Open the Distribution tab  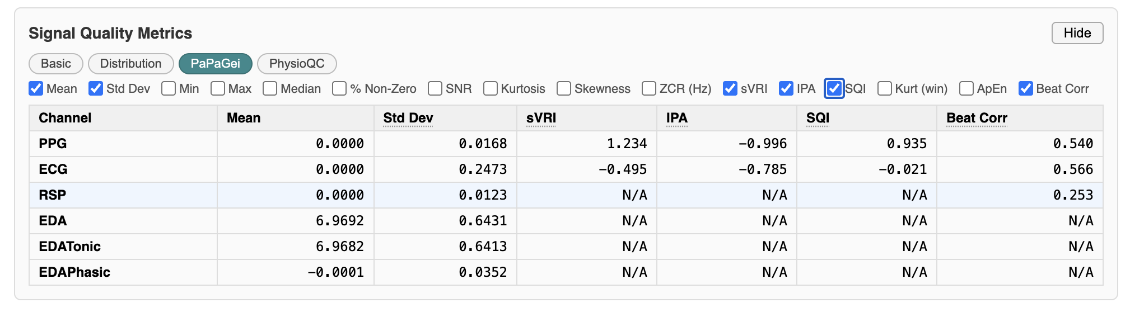130,64
